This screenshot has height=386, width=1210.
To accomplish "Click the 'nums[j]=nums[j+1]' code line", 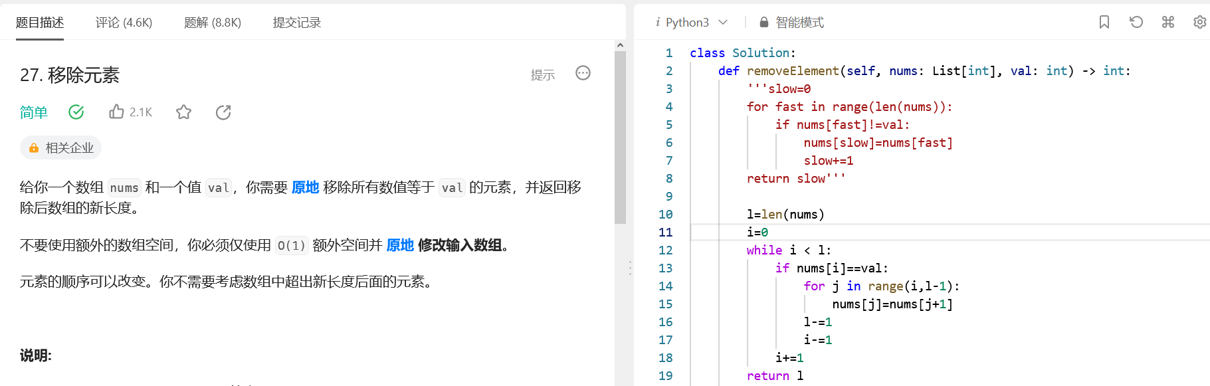I will [x=892, y=304].
